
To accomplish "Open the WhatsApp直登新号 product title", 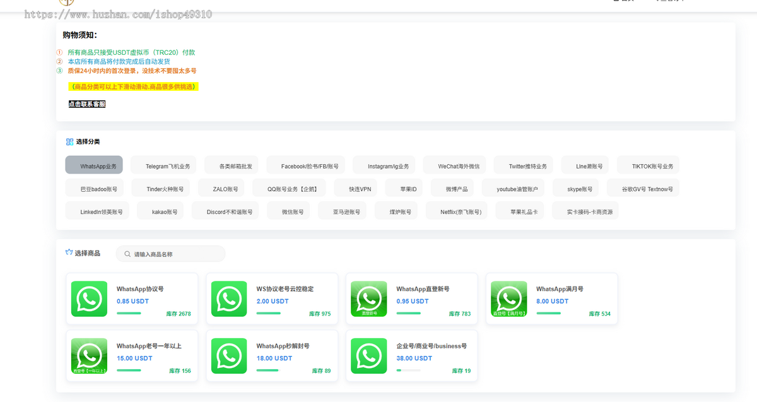I will click(423, 289).
